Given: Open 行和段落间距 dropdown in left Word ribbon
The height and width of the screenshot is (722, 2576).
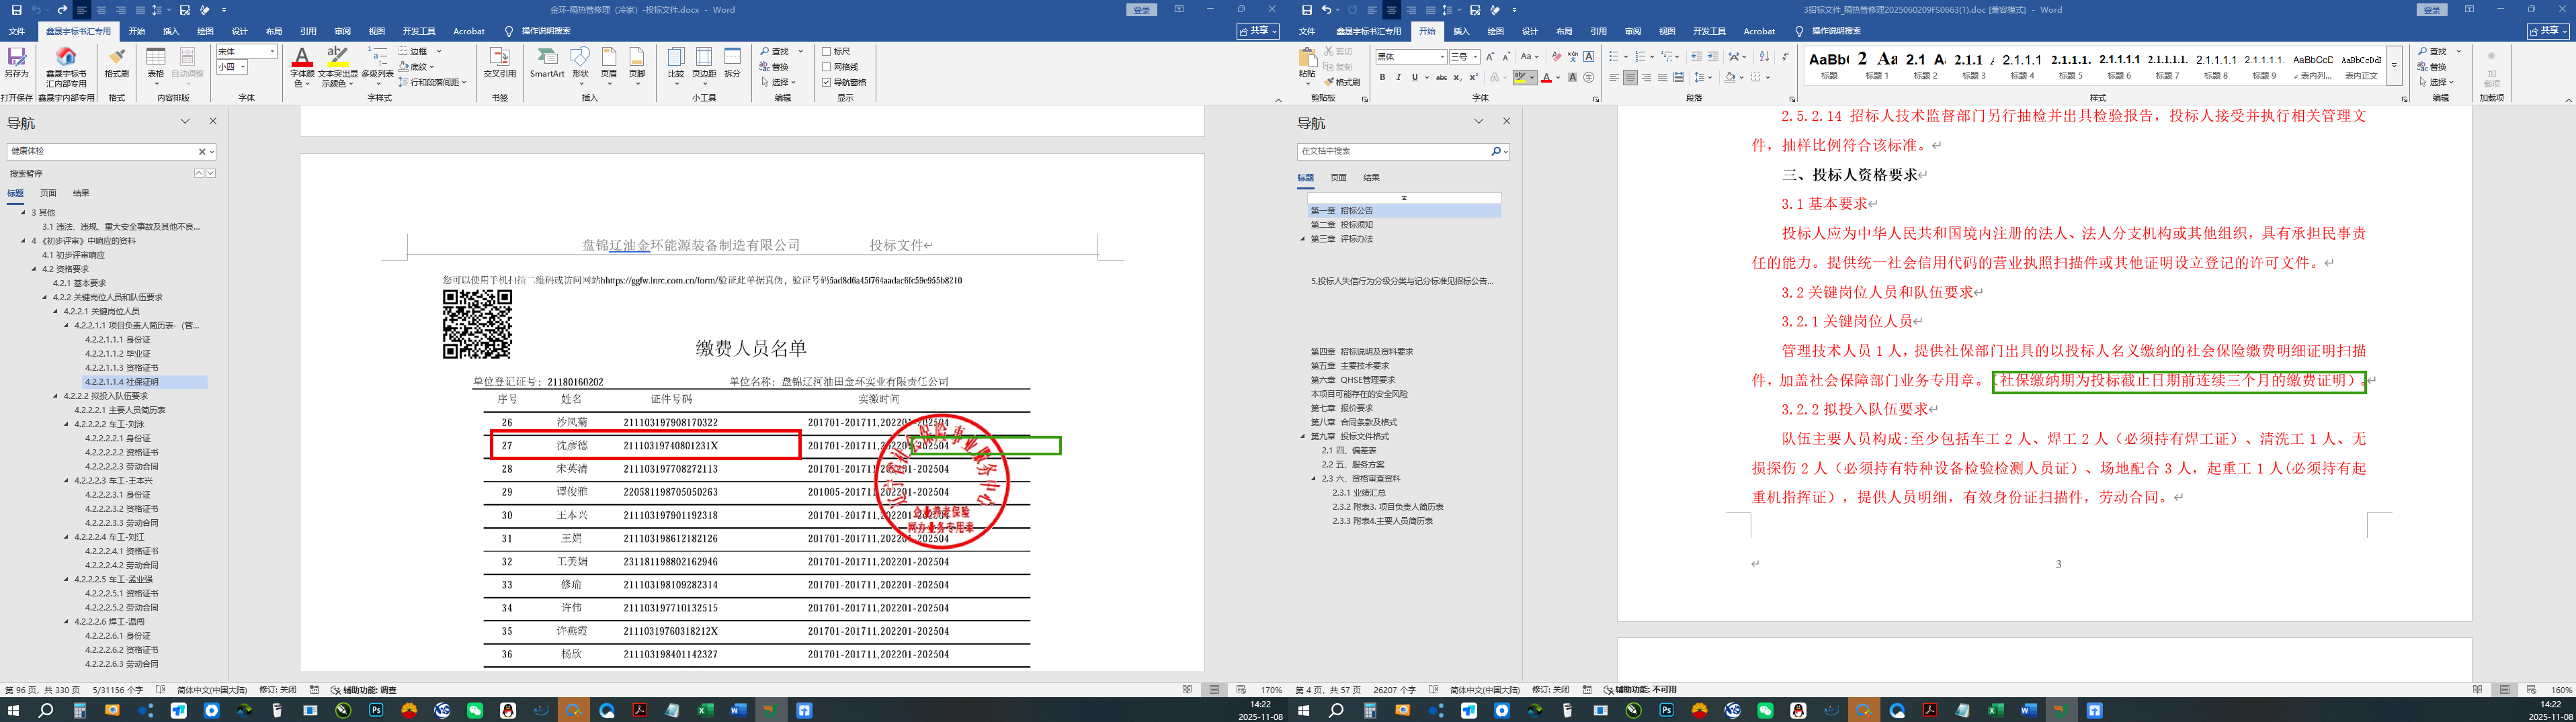Looking at the screenshot, I should tap(464, 82).
